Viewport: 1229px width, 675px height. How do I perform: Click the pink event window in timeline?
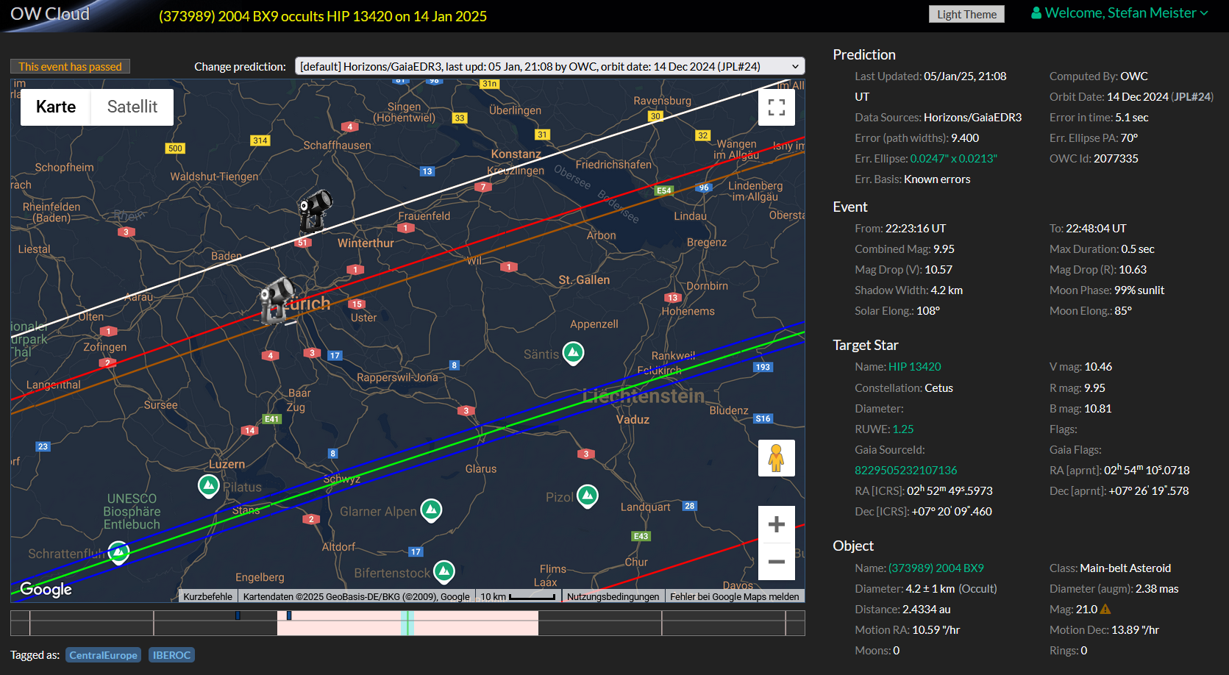pos(407,623)
